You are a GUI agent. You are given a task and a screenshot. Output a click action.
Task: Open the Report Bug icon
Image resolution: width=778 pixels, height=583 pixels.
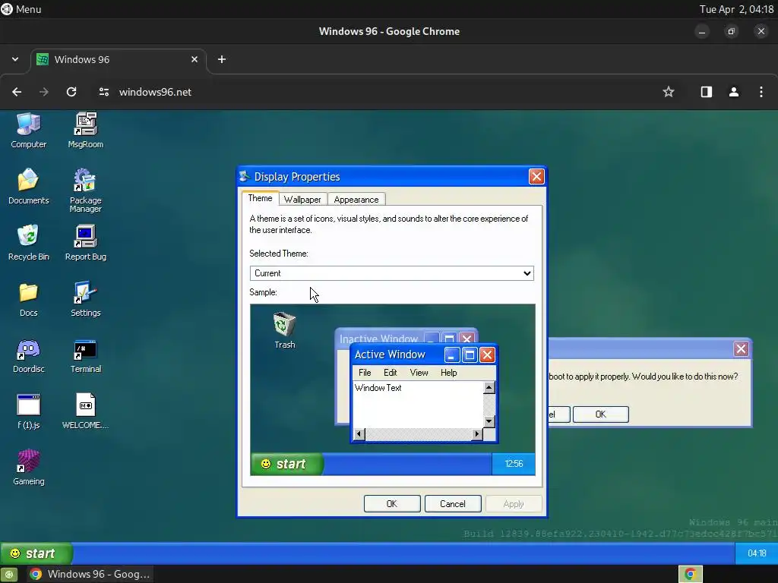[x=85, y=243]
